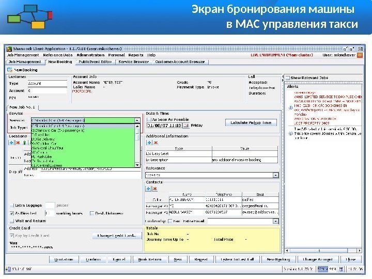
Task: Open the Job Management menu
Action: point(23,55)
